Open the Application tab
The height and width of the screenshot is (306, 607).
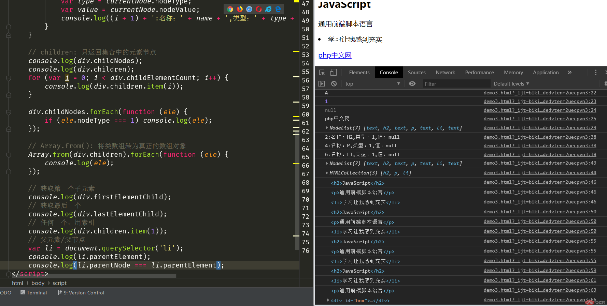tap(546, 72)
